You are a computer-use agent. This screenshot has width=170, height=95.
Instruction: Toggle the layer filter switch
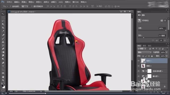tap(167, 48)
